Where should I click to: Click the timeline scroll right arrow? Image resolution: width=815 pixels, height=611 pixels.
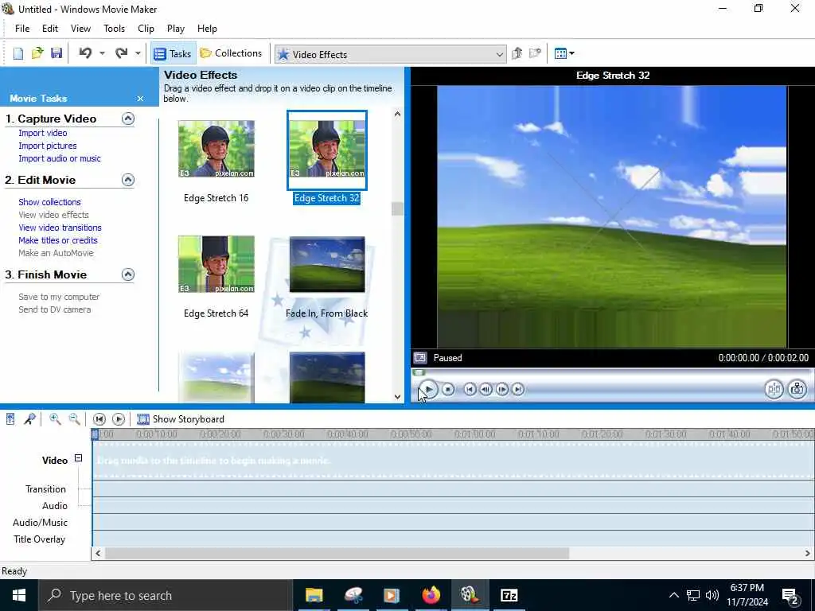coord(809,554)
